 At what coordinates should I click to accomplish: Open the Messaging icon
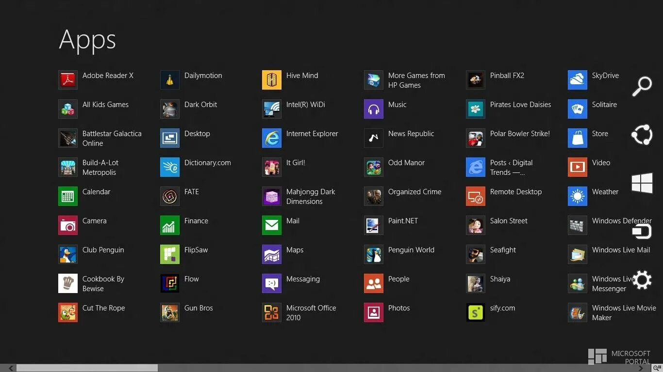tap(272, 283)
